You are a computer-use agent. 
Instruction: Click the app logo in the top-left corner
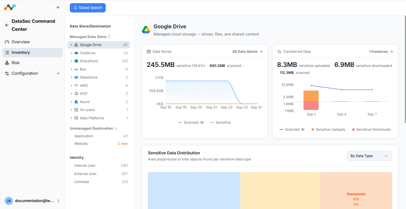click(x=10, y=7)
